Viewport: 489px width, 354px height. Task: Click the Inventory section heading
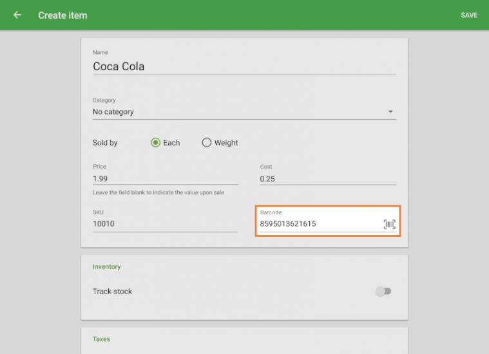[x=107, y=266]
